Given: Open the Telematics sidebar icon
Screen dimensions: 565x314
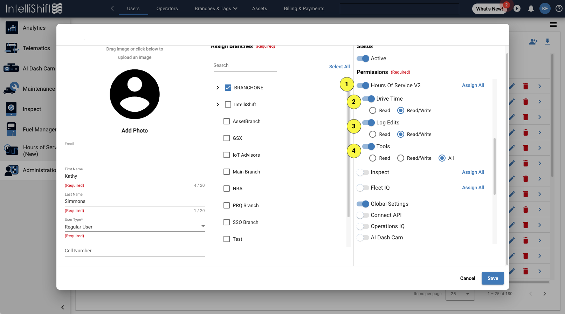Looking at the screenshot, I should click(12, 48).
